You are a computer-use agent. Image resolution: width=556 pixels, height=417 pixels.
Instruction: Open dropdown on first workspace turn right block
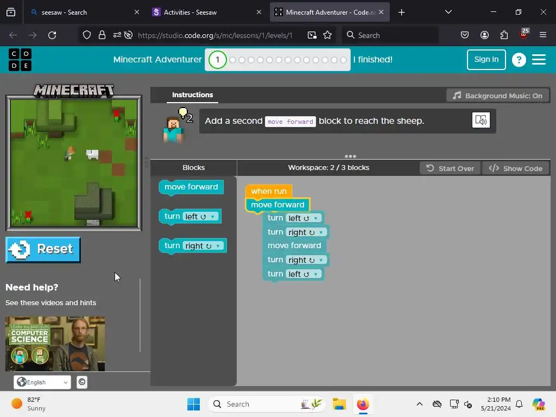[321, 232]
